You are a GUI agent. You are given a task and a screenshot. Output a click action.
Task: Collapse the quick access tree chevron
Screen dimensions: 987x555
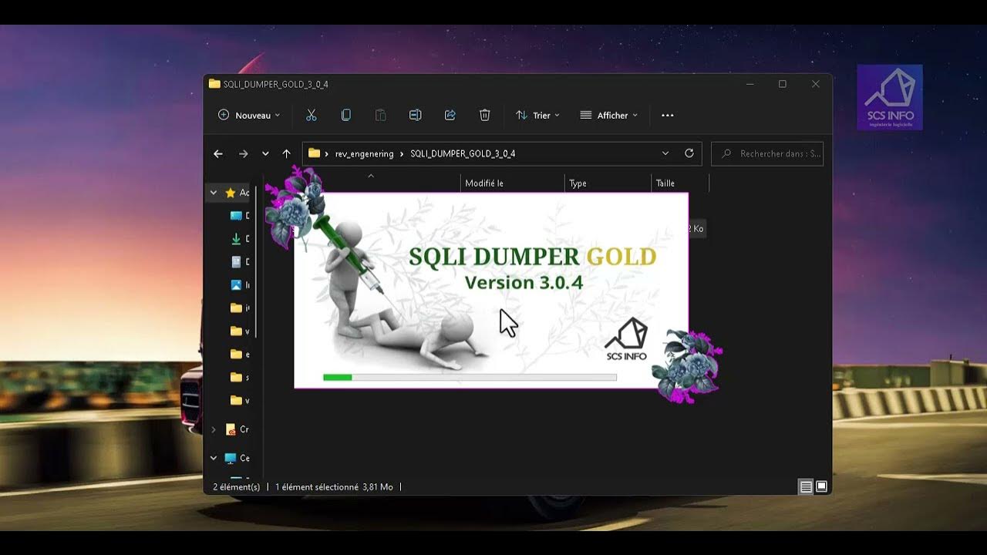pyautogui.click(x=214, y=193)
